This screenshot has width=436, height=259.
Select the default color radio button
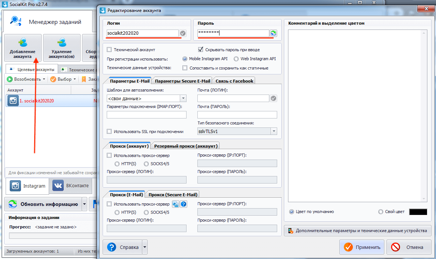(x=291, y=212)
